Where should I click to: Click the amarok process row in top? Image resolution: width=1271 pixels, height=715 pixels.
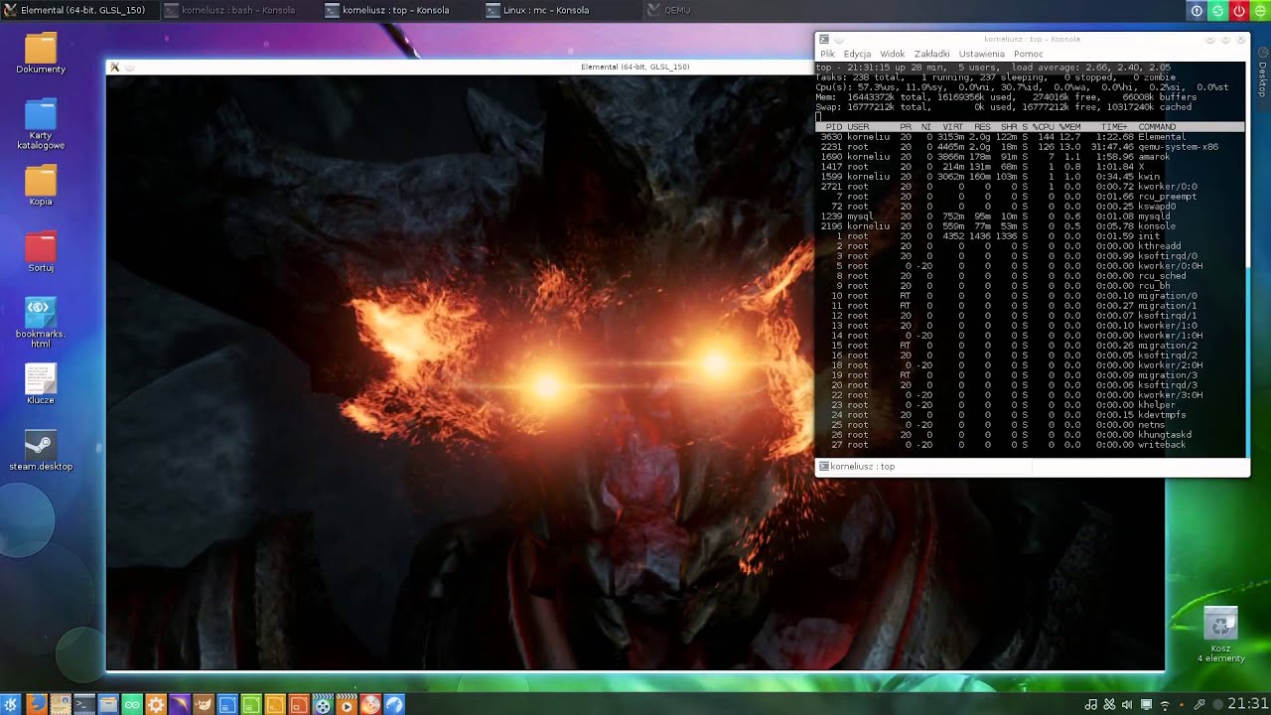[1030, 157]
